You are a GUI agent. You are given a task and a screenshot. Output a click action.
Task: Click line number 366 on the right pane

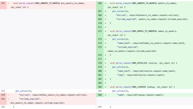click(x=100, y=3)
